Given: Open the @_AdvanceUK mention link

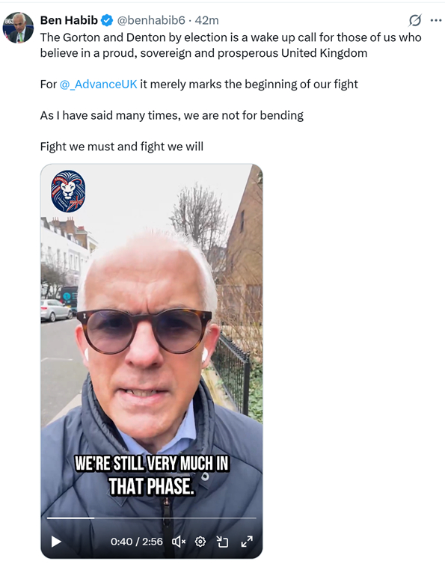Looking at the screenshot, I should point(98,85).
